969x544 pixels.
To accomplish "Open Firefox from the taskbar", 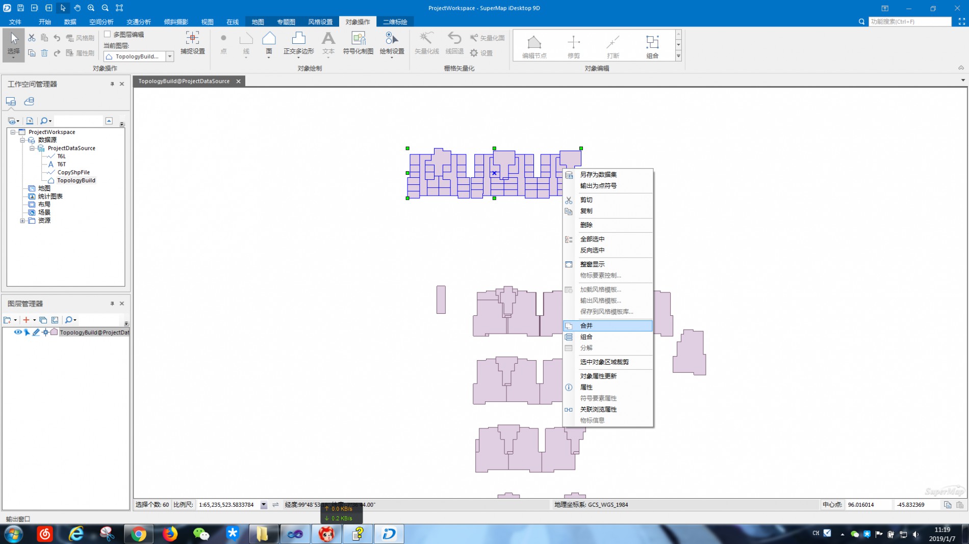I will (170, 534).
